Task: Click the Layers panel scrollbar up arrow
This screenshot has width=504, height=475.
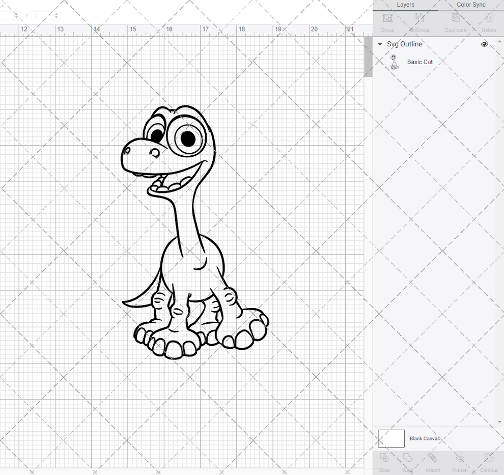Action: point(499,42)
